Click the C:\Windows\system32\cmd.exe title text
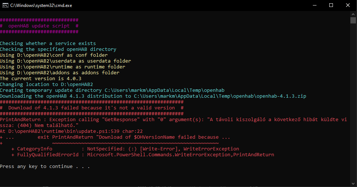This screenshot has height=187, width=357. (35, 5)
